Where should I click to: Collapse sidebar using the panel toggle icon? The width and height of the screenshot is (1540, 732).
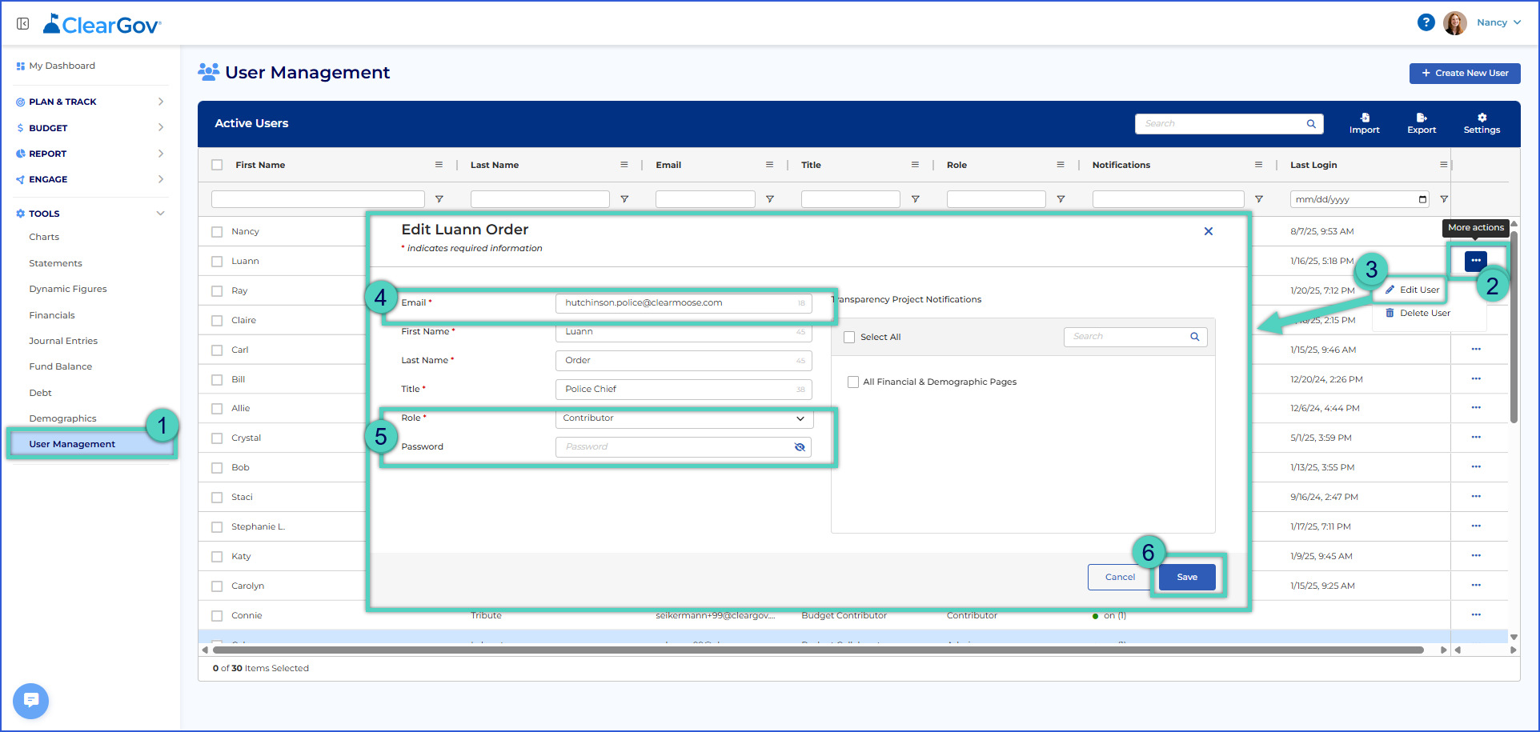coord(23,24)
